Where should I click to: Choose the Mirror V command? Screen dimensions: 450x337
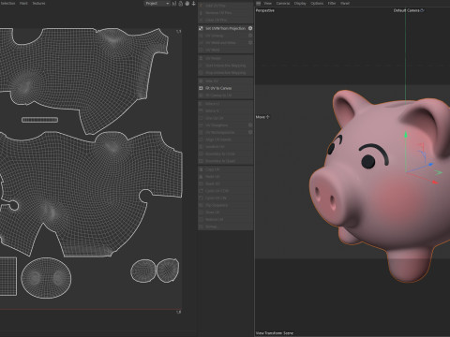(209, 110)
